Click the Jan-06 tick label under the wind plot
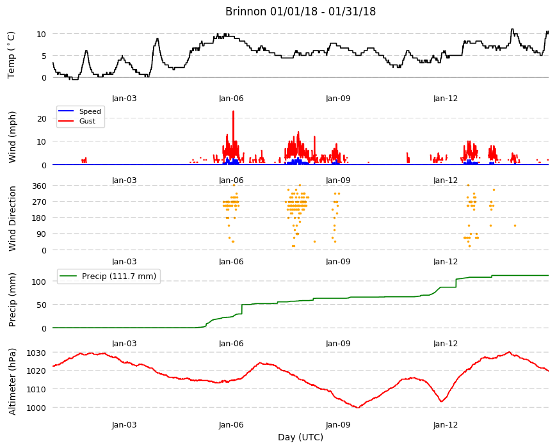 coord(231,180)
